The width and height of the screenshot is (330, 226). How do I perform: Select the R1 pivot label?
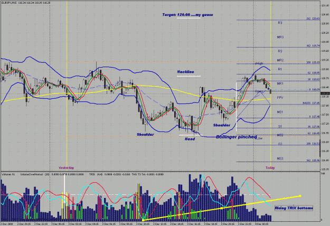(280, 69)
